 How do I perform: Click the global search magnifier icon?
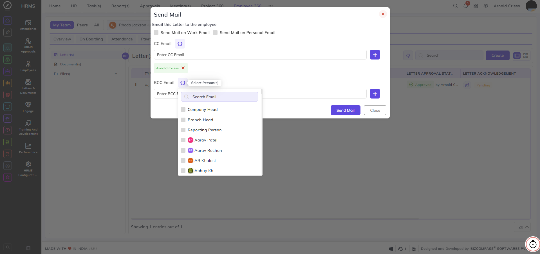tap(455, 6)
